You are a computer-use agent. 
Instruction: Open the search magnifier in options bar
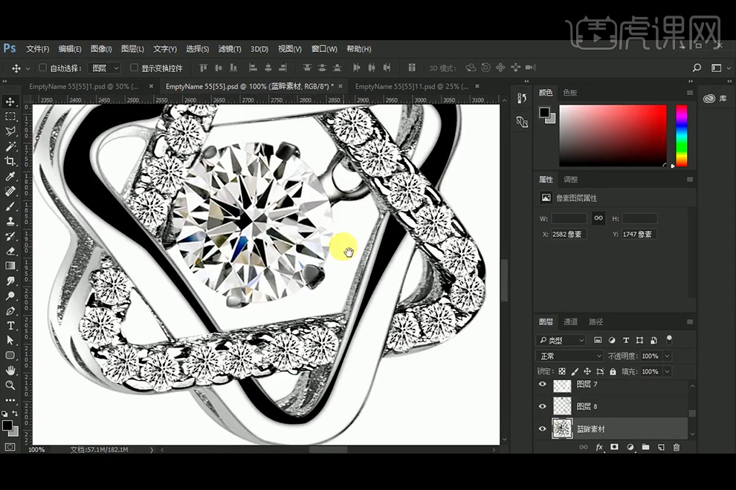(x=697, y=68)
